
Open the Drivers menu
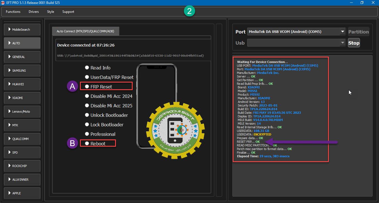click(x=34, y=12)
